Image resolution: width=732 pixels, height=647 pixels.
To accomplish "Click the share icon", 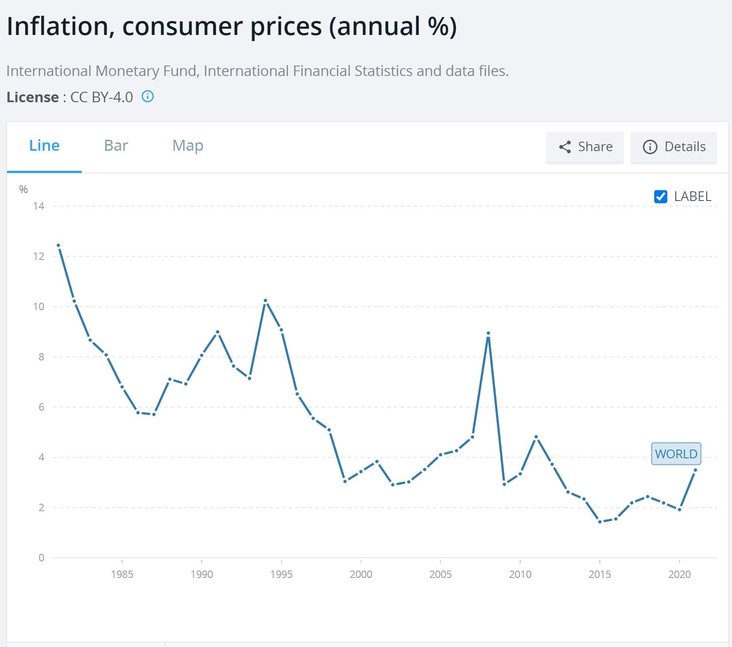I will pyautogui.click(x=565, y=147).
